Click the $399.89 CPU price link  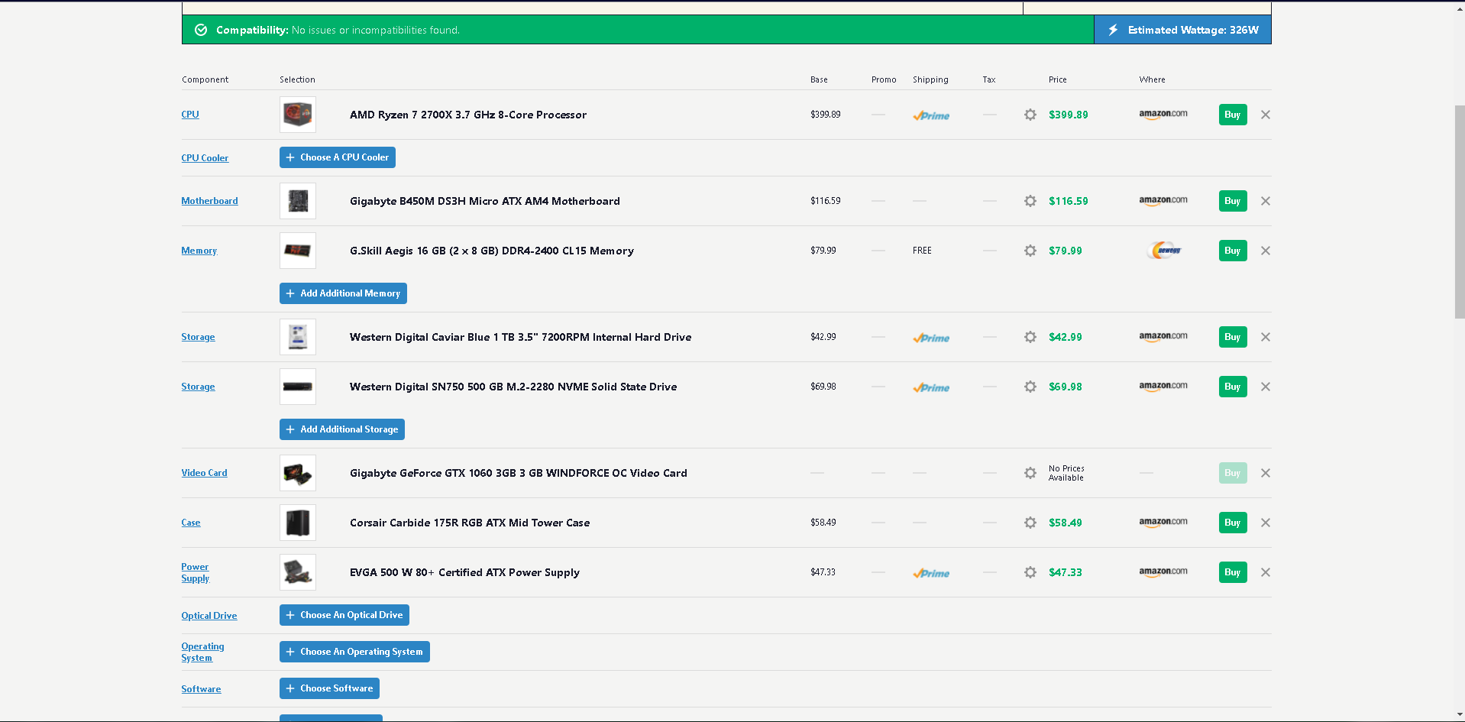click(1069, 115)
